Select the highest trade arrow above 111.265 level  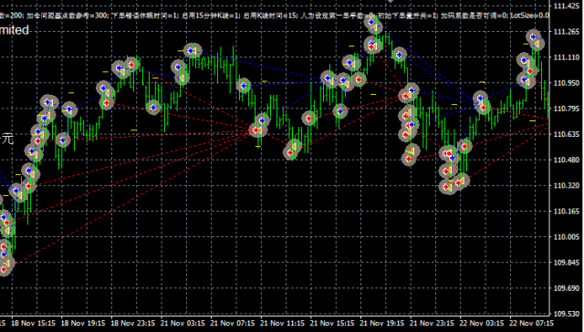point(371,22)
